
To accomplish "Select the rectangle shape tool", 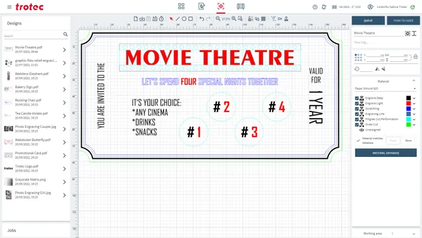I will (x=191, y=18).
